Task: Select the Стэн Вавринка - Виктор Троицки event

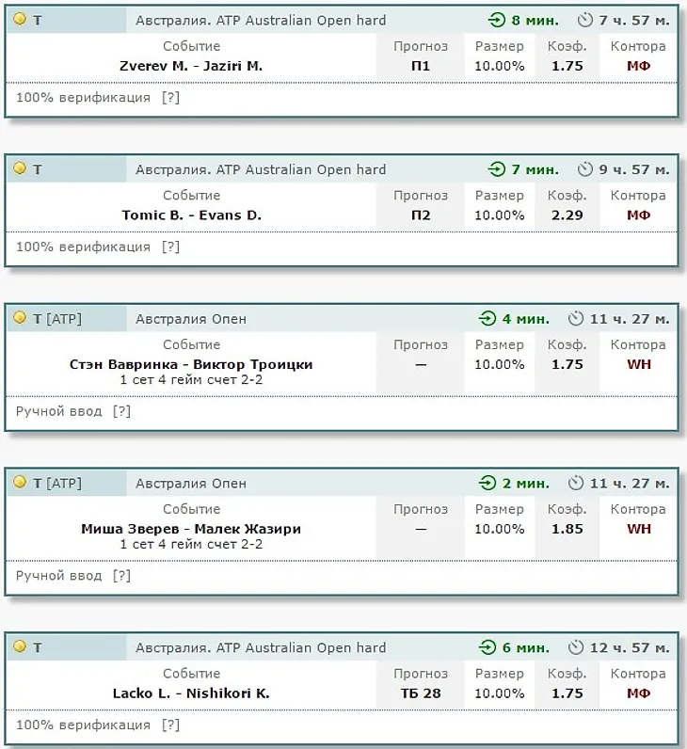Action: 191,364
